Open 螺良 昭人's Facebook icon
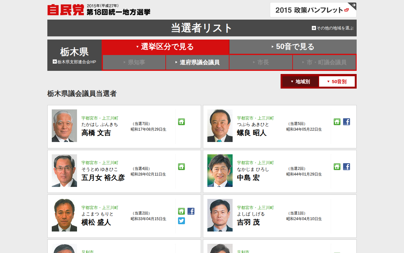 pos(347,122)
